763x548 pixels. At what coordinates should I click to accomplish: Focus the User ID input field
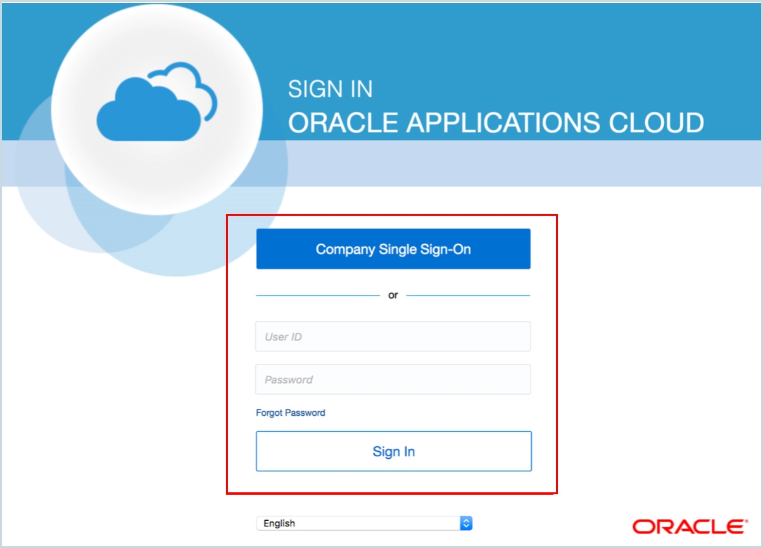coord(393,337)
